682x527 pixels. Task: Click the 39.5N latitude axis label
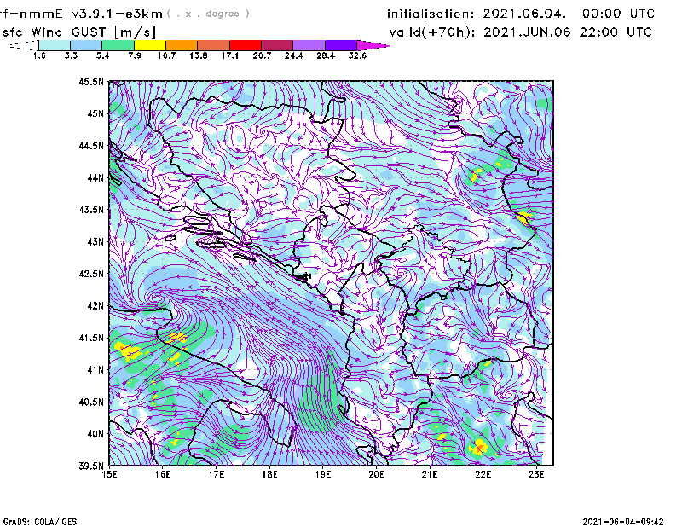point(91,466)
